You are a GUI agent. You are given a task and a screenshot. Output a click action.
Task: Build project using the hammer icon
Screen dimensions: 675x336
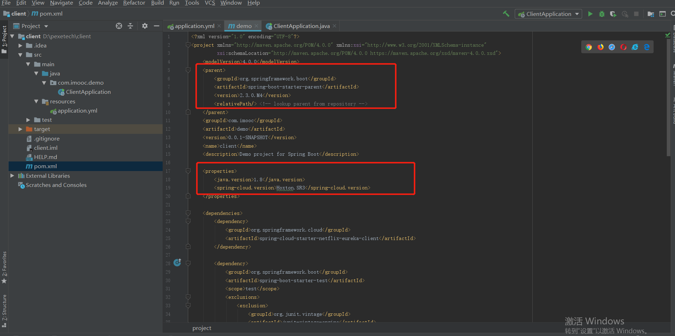pos(506,14)
